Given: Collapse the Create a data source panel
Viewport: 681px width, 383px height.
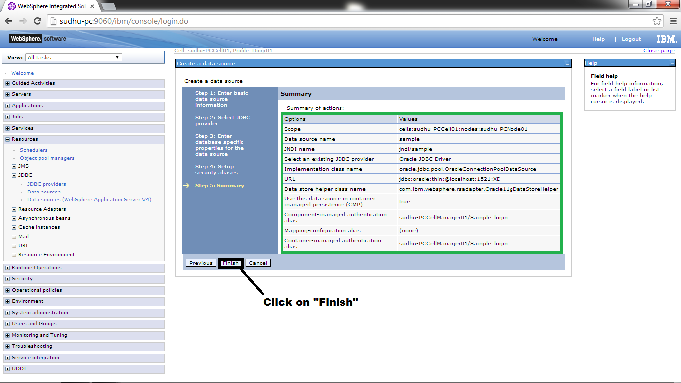Looking at the screenshot, I should [x=567, y=63].
